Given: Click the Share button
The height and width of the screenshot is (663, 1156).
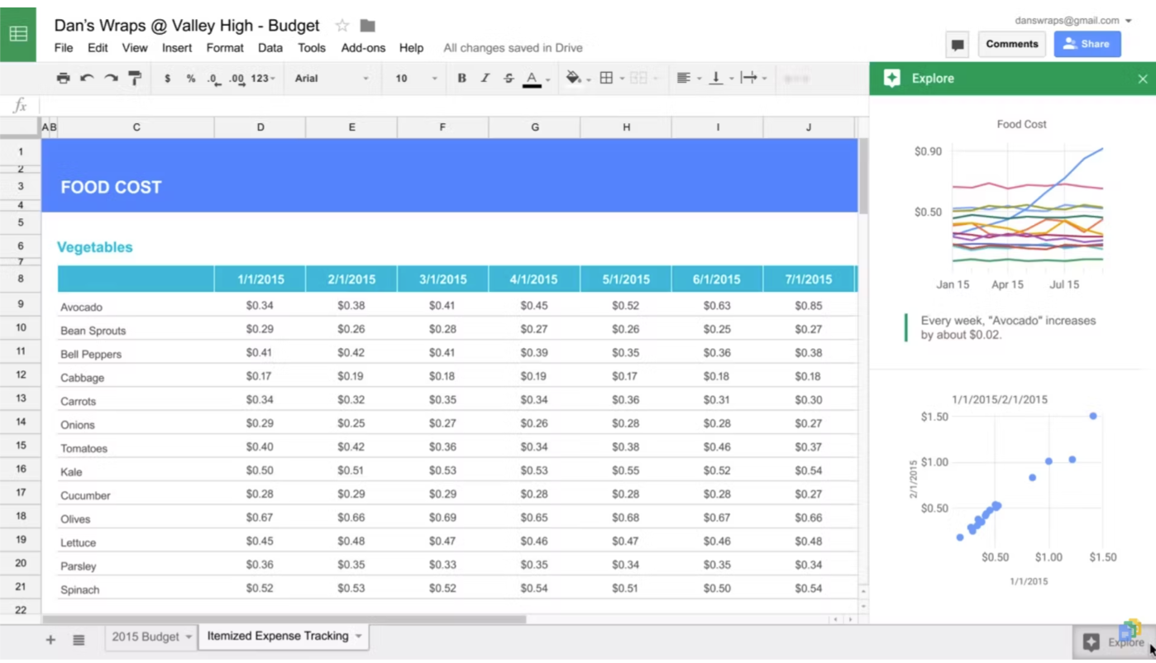Looking at the screenshot, I should click(x=1087, y=44).
